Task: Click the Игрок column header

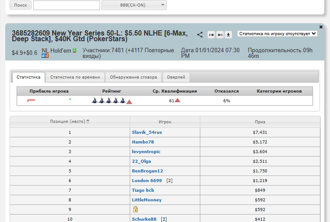Action: click(165, 122)
